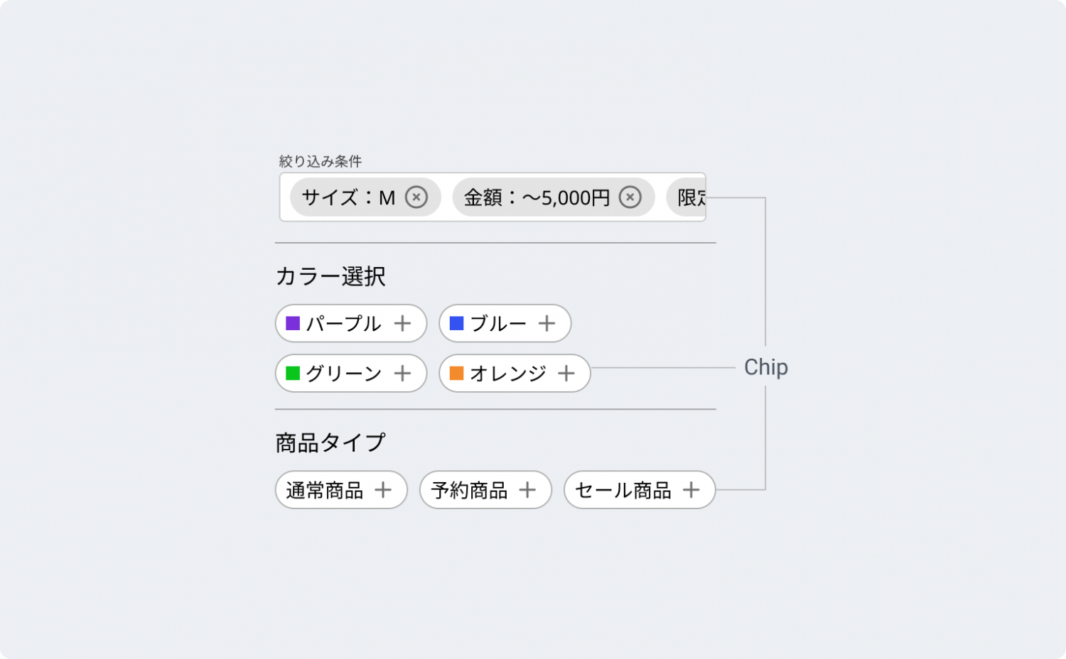Click the partially hidden 限定 chip
Viewport: 1066px width, 659px height.
[x=687, y=197]
